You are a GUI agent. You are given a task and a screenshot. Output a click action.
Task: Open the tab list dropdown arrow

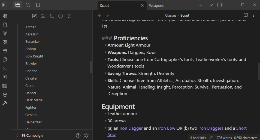pos(211,5)
